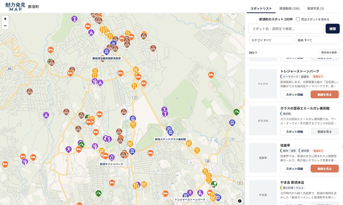Select green tree park marker near route 21
Image resolution: width=343 pixels, height=205 pixels.
tap(214, 184)
